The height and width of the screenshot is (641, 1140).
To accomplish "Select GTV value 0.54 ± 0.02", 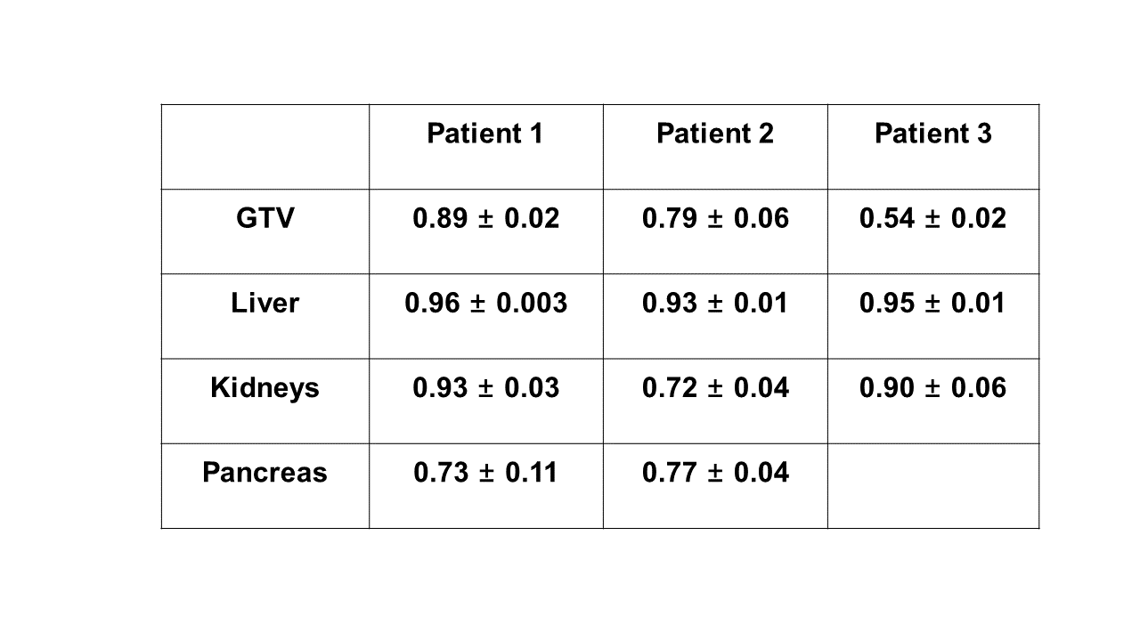I will 932,218.
